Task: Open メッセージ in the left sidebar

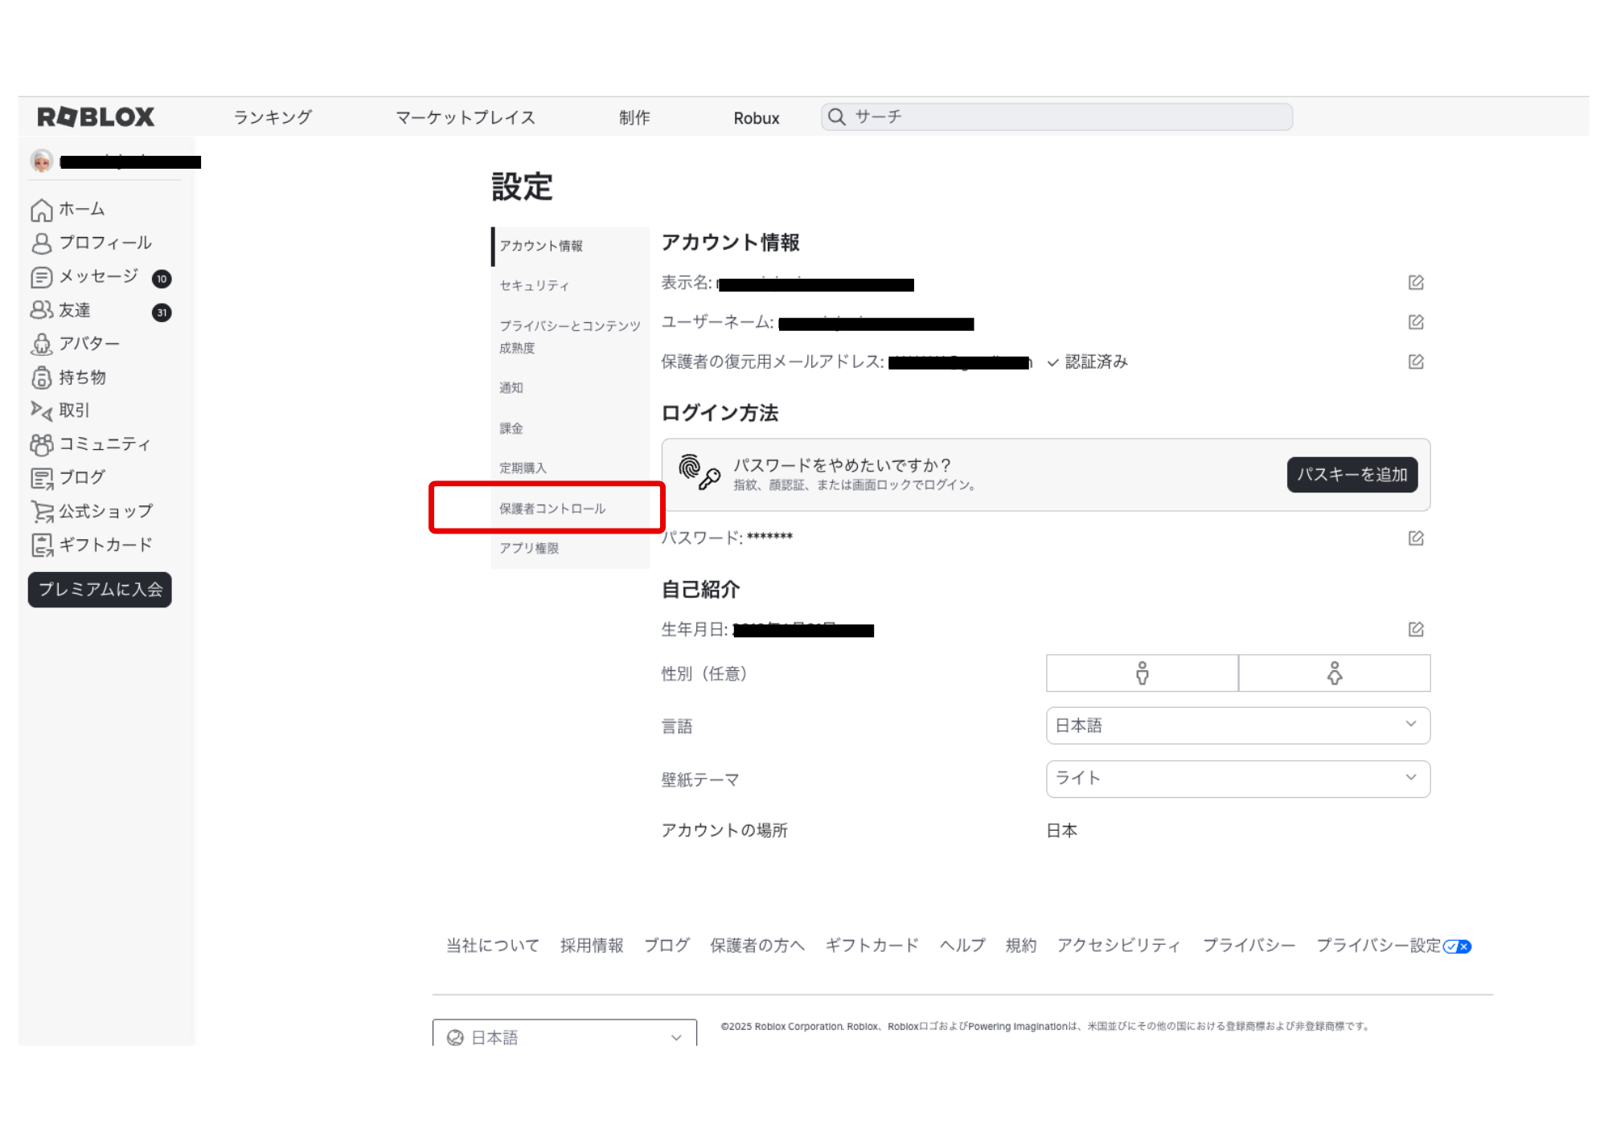Action: click(x=97, y=277)
